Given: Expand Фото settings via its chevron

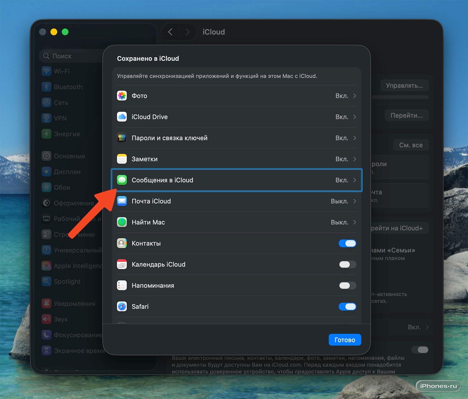Looking at the screenshot, I should (x=354, y=96).
